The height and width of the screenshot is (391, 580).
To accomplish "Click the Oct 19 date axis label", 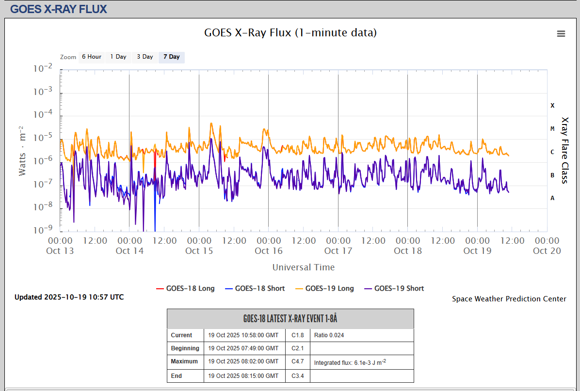I will tap(477, 250).
